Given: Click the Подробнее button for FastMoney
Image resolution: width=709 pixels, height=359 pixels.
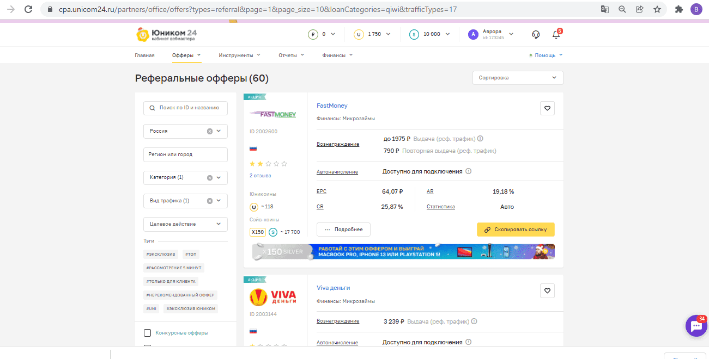Looking at the screenshot, I should 343,230.
